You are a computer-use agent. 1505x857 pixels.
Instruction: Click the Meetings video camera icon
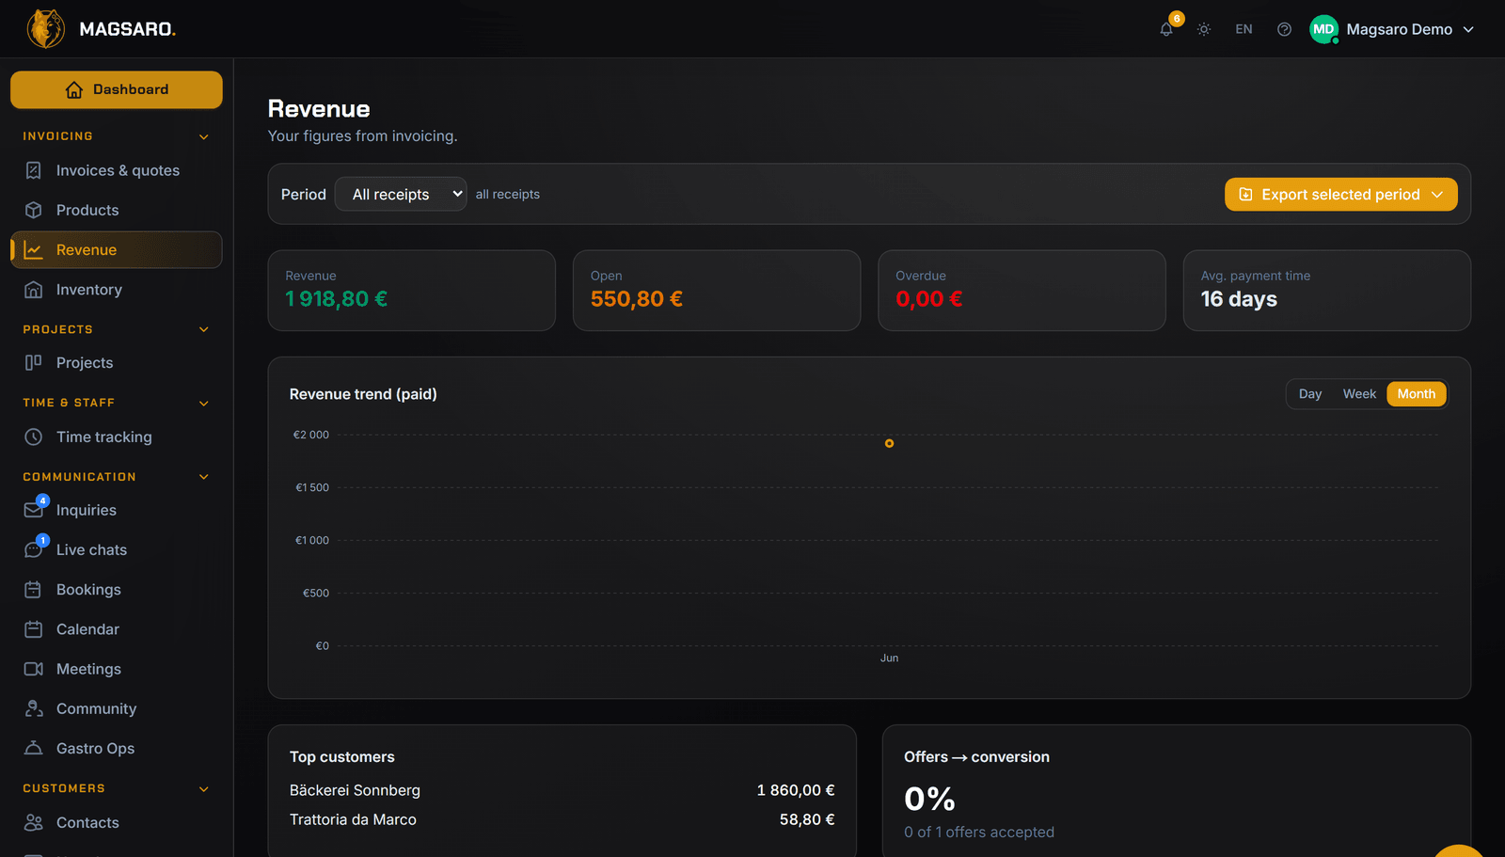tap(34, 669)
